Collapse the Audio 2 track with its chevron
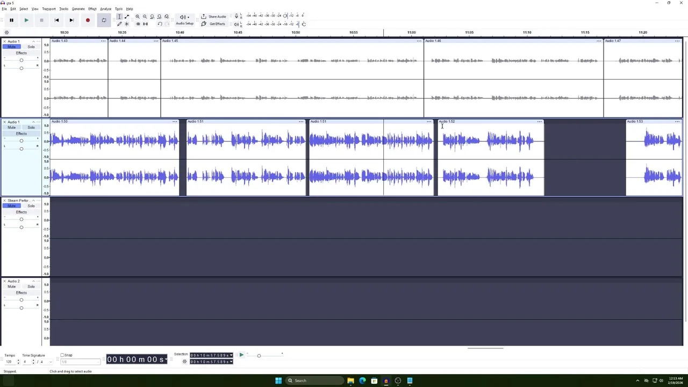 pyautogui.click(x=33, y=281)
